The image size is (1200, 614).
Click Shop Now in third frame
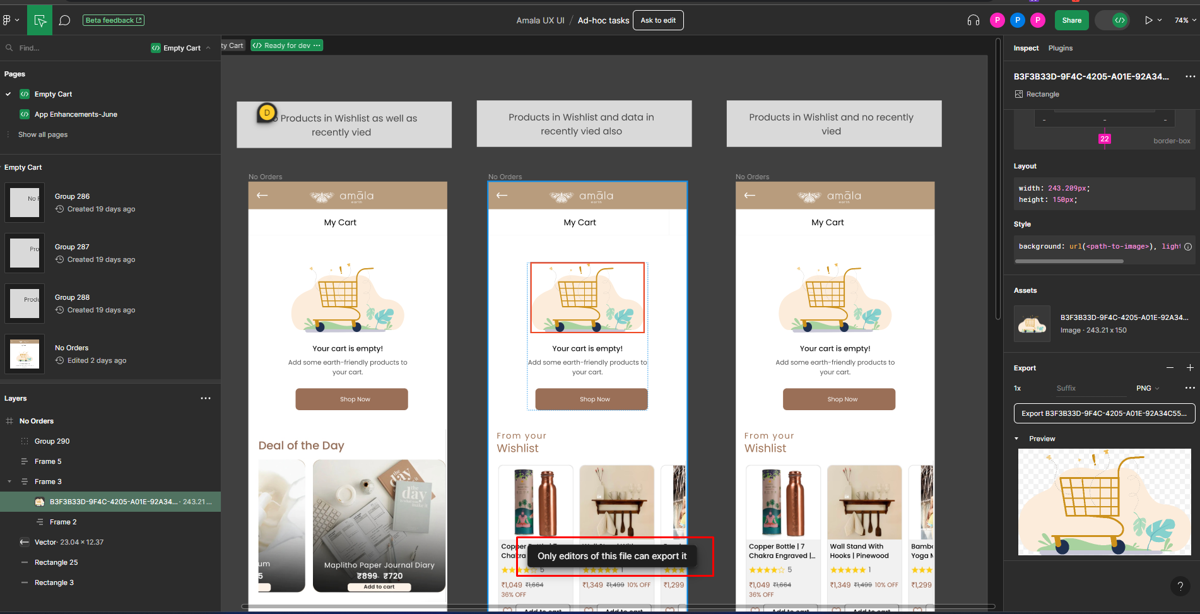(839, 399)
